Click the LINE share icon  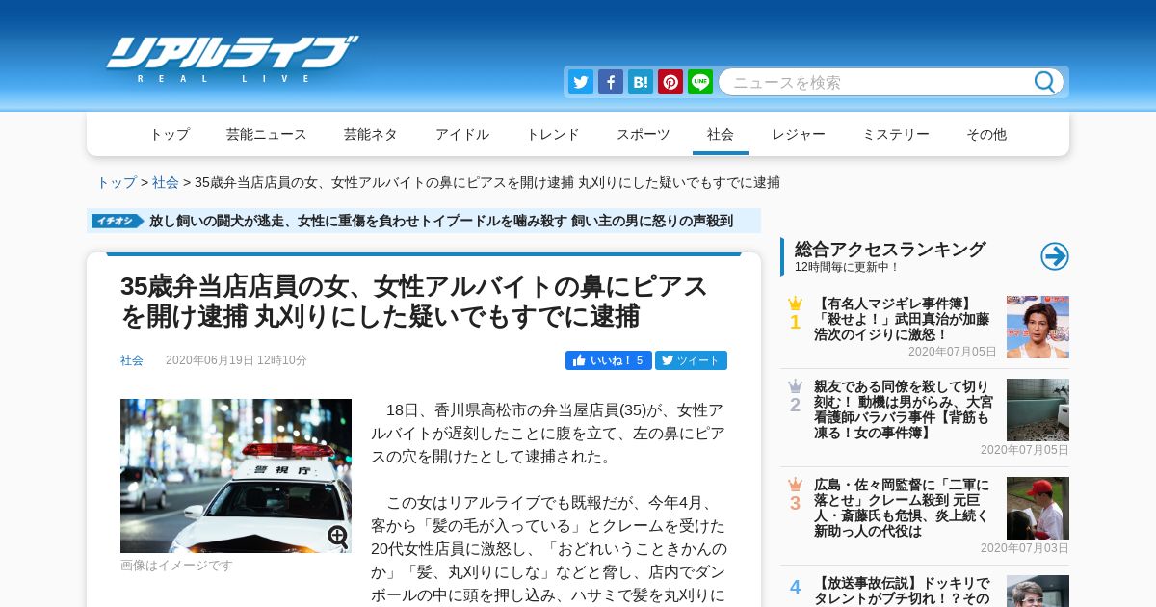(700, 82)
